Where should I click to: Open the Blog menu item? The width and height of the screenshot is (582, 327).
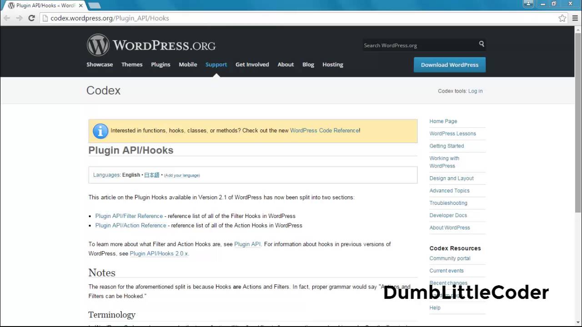(x=308, y=64)
